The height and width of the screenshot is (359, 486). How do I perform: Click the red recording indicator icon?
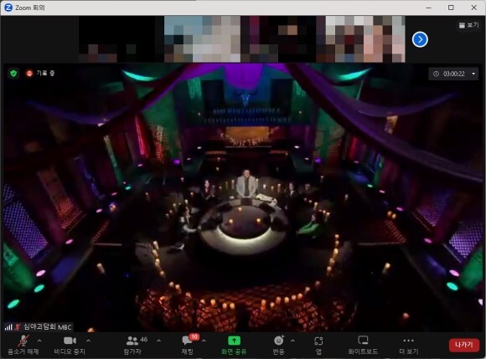29,74
